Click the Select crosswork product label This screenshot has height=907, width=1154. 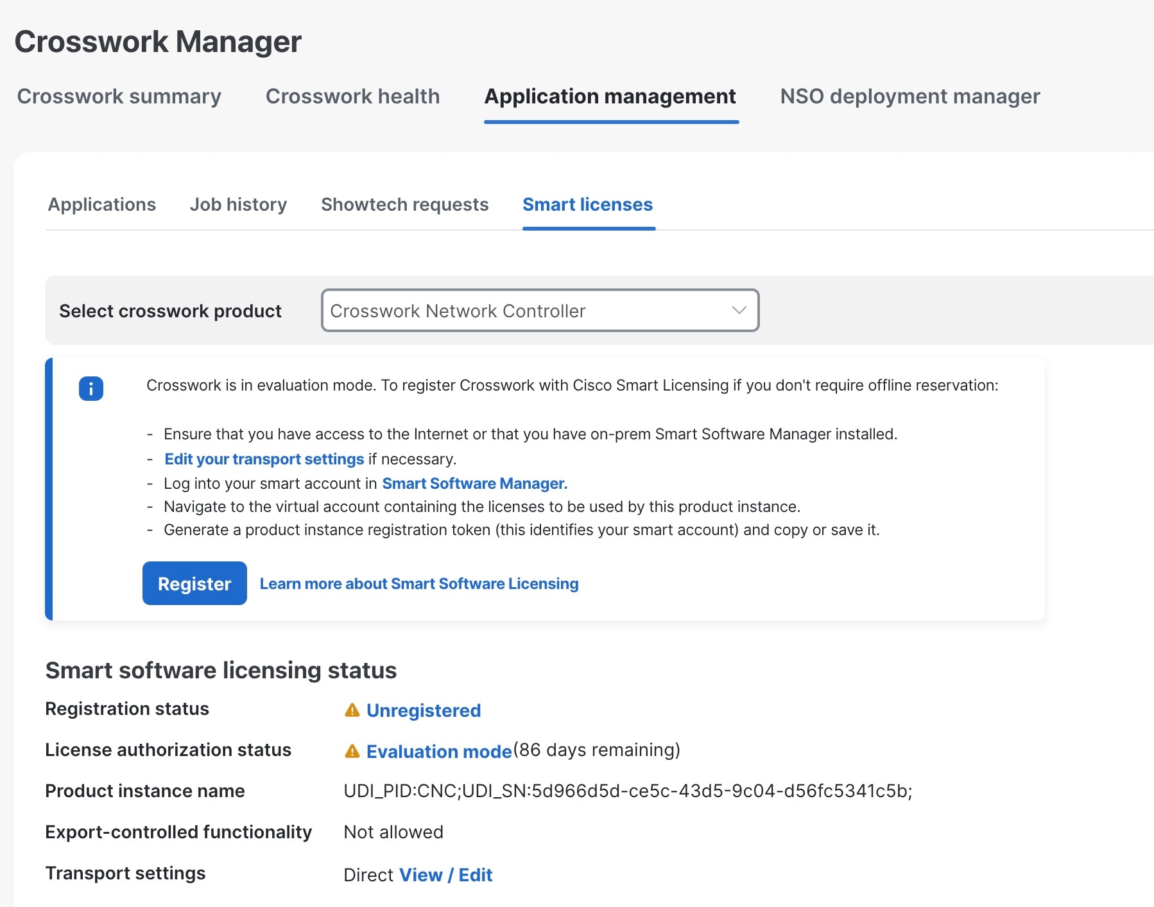coord(170,311)
